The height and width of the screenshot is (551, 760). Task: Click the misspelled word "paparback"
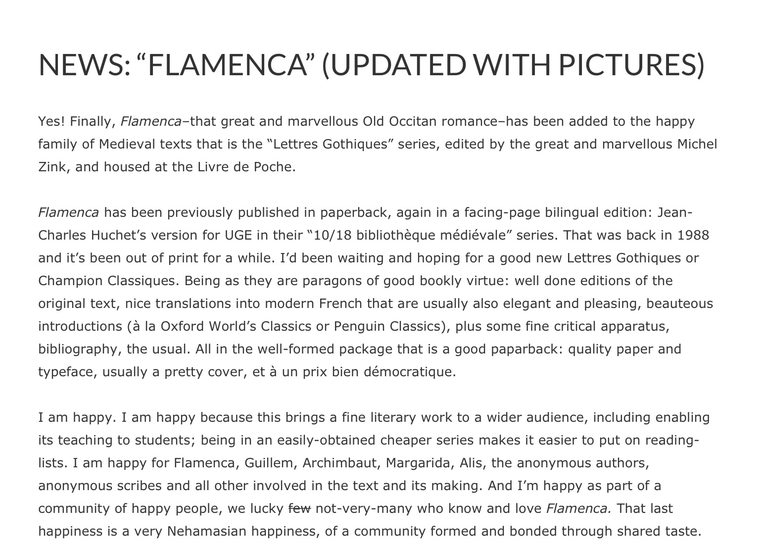(525, 349)
